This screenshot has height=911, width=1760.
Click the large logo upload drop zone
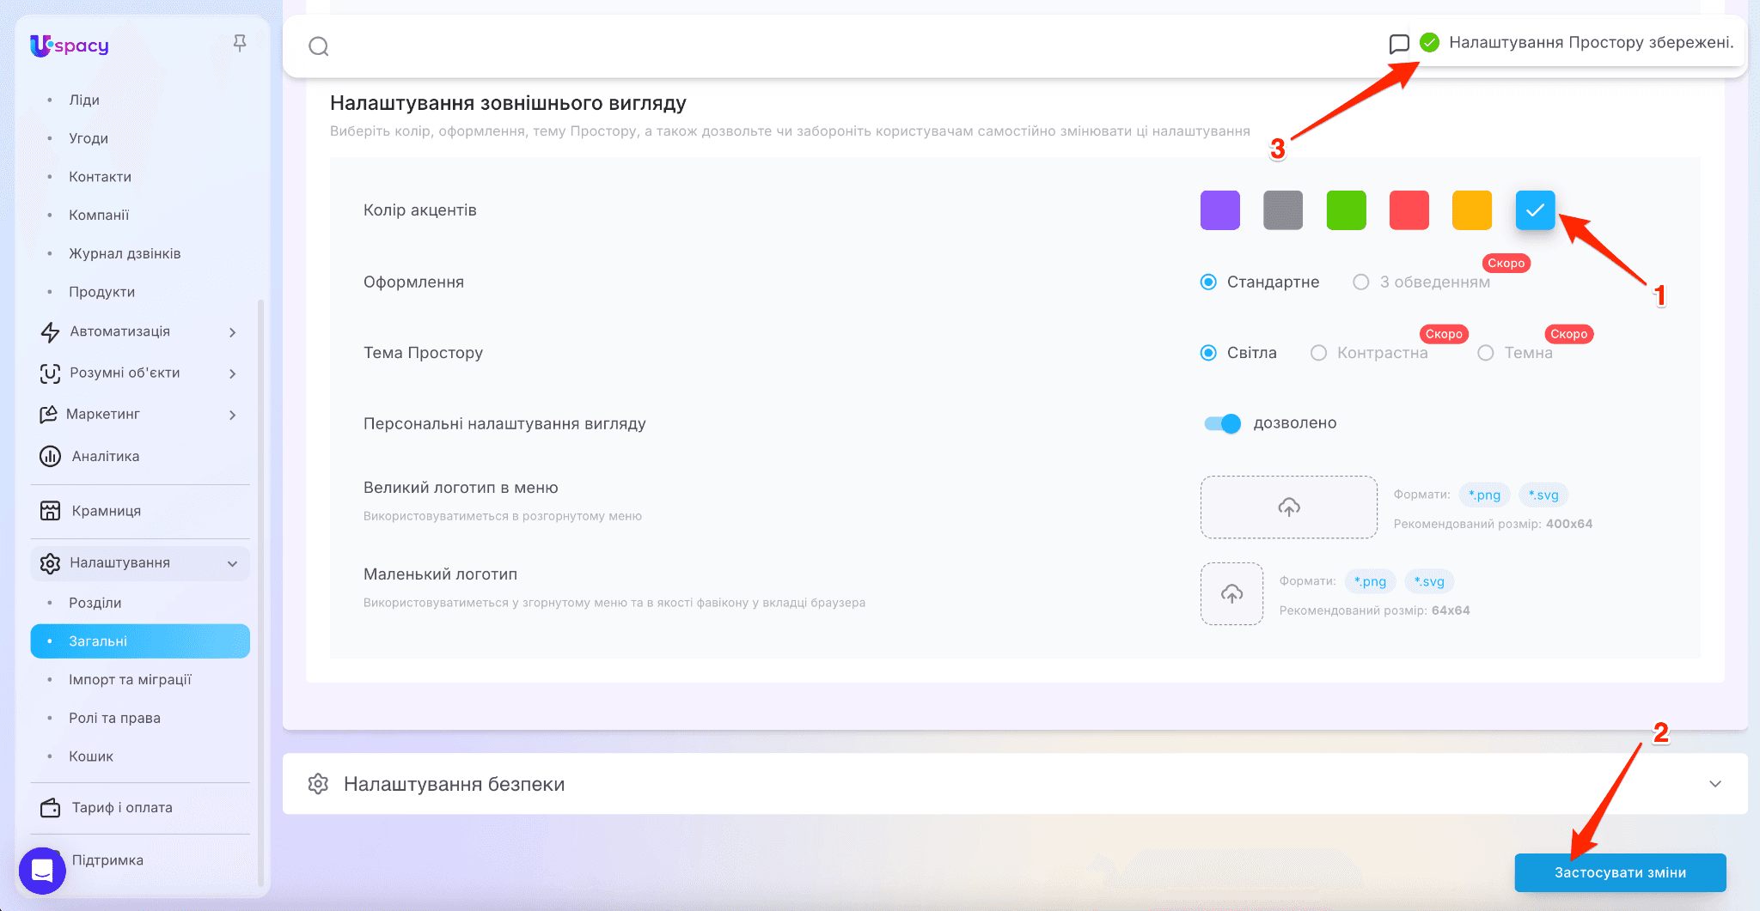click(x=1289, y=507)
